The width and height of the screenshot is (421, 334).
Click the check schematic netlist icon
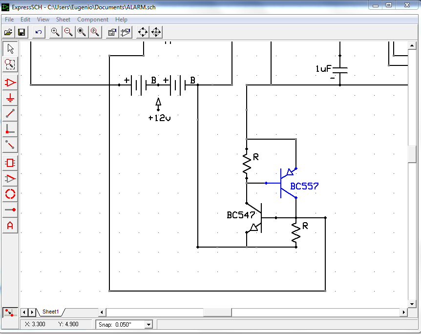(x=126, y=32)
